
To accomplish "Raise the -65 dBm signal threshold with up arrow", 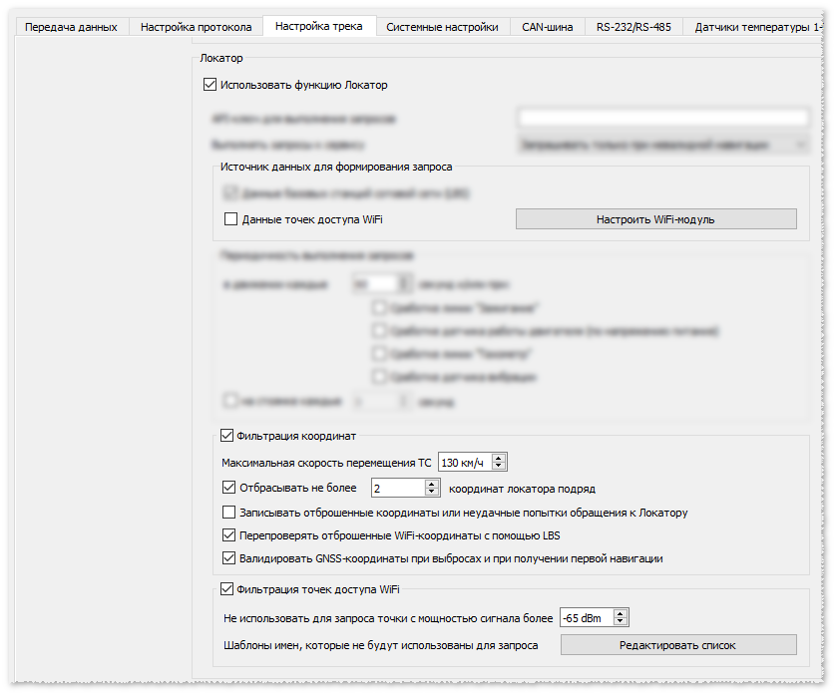I will [x=620, y=614].
